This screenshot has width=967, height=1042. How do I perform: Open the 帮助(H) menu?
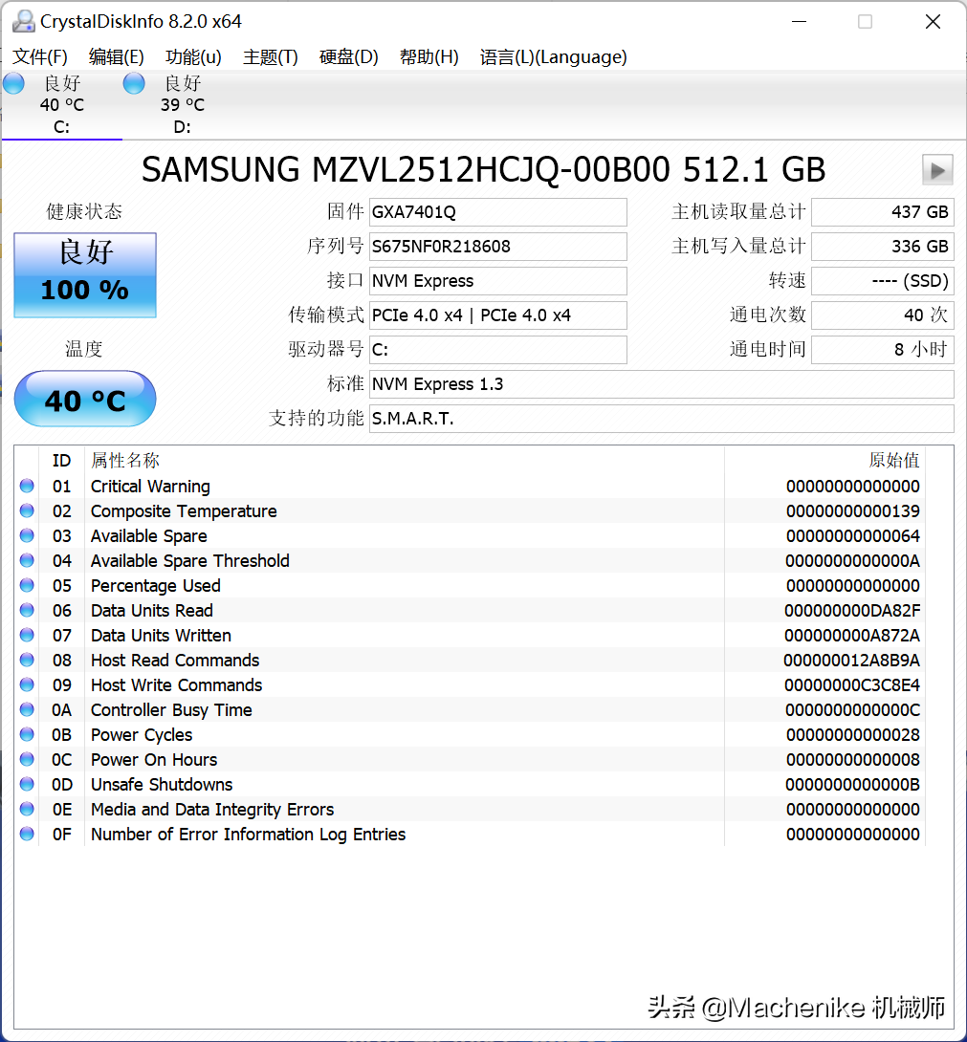[x=429, y=57]
